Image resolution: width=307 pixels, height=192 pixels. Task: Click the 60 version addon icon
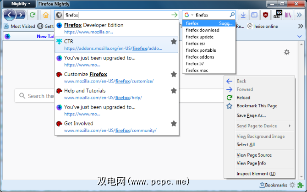click(x=277, y=15)
